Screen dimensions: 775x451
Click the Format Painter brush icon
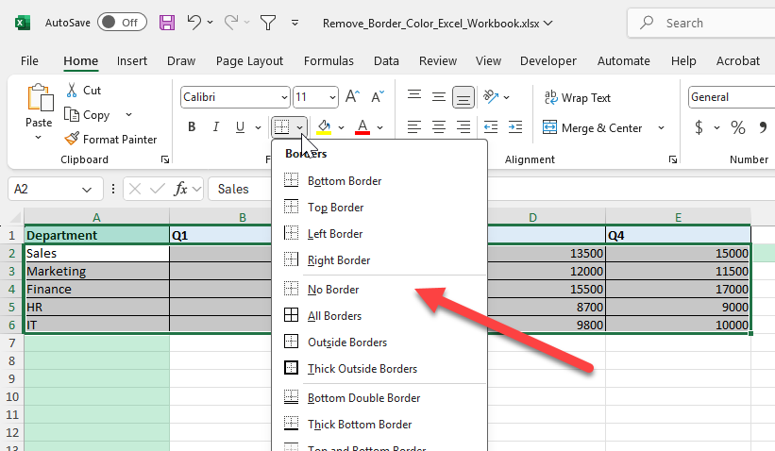coord(72,139)
